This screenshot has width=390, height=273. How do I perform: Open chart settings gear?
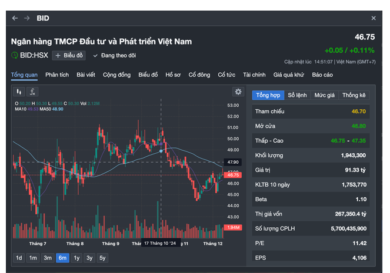tap(238, 92)
